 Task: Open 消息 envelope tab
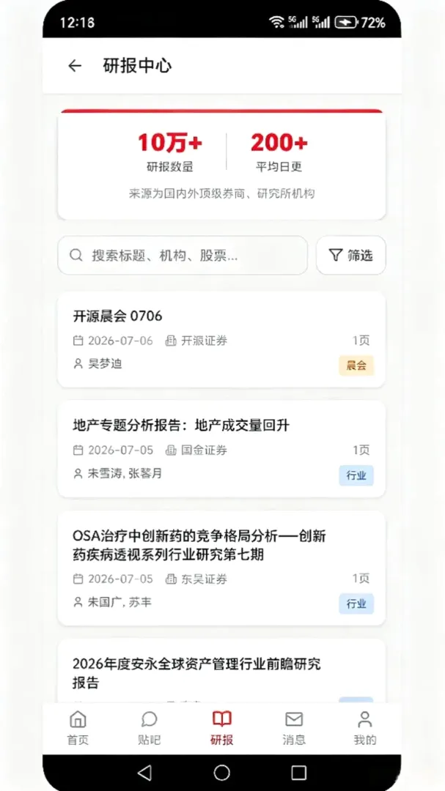(294, 728)
